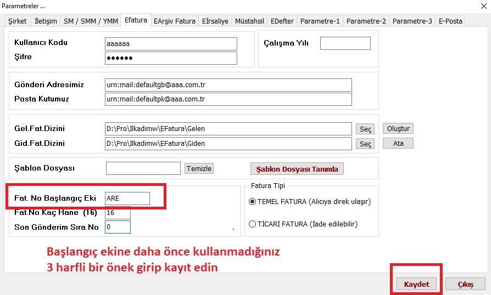Viewport: 491px width, 295px height.
Task: Open the SM / SMM / YMM tab
Action: [x=91, y=21]
